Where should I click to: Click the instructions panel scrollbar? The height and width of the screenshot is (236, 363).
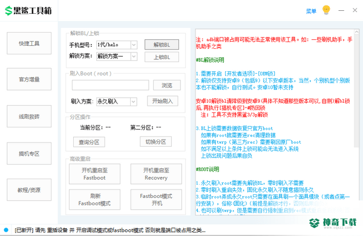356,91
